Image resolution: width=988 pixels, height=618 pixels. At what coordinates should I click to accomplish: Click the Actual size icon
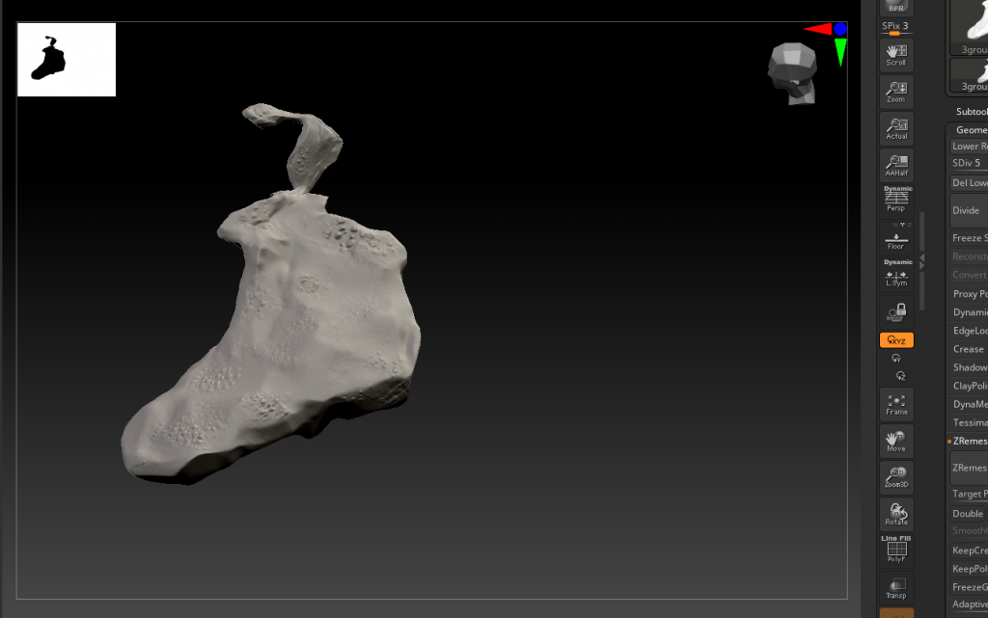point(896,128)
